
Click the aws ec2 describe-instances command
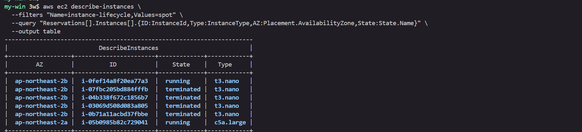pos(88,7)
